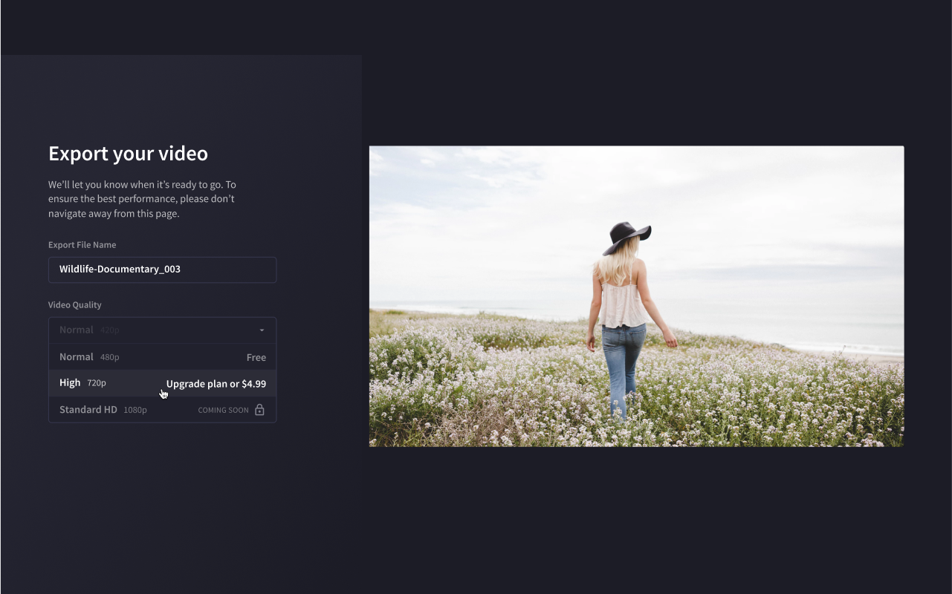This screenshot has width=952, height=594.
Task: Select the Normal 480p Free option
Action: coord(162,357)
